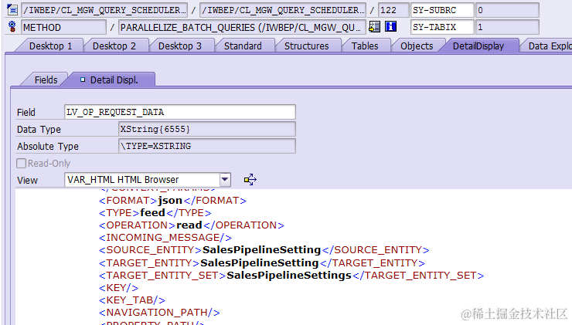Screen dimensions: 572x325
Task: Click the KEY_TAB XML tag
Action: 132,300
